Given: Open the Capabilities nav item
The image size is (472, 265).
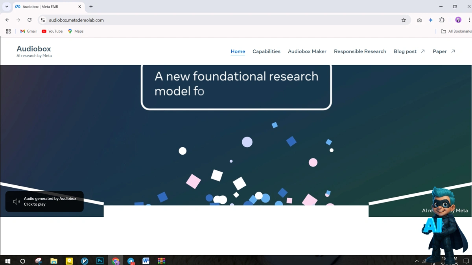Looking at the screenshot, I should [266, 51].
